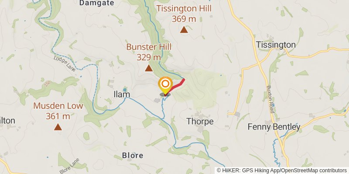Click the small blue pond near Ilam

pyautogui.click(x=125, y=90)
